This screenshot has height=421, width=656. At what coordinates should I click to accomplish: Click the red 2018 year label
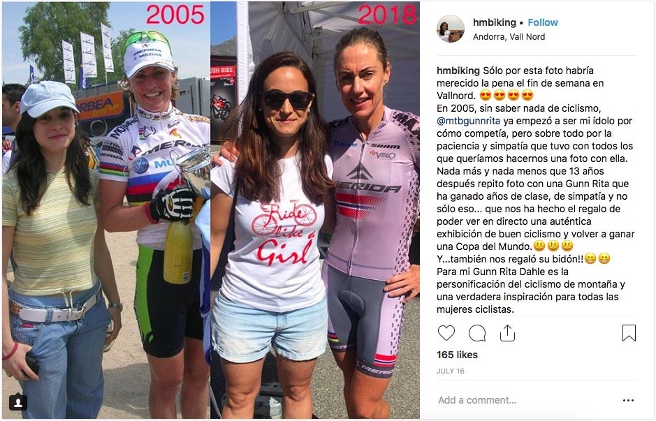(387, 15)
